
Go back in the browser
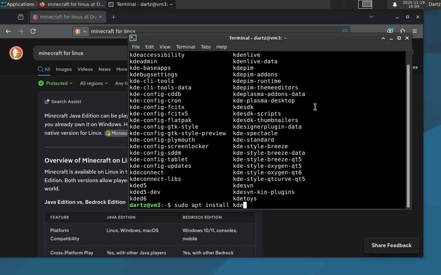[x=8, y=31]
